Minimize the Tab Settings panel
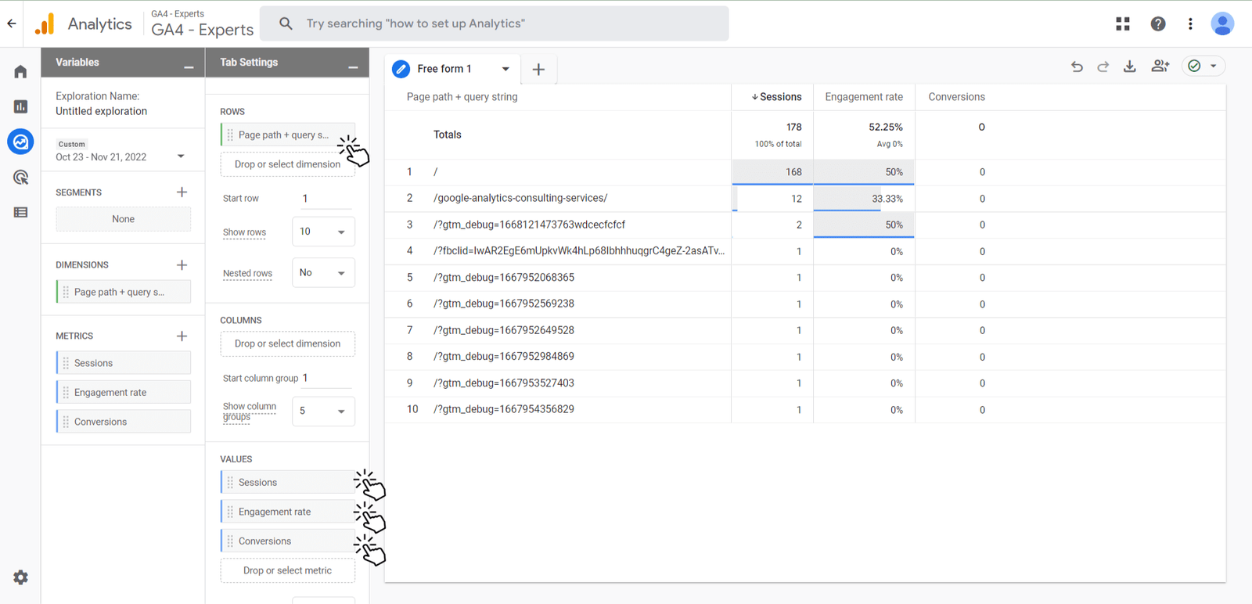Viewport: 1252px width, 604px height. point(353,67)
